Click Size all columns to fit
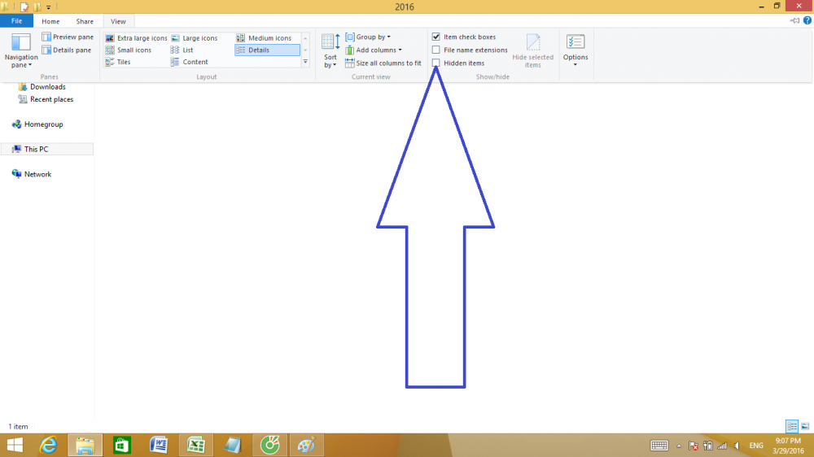 tap(383, 63)
